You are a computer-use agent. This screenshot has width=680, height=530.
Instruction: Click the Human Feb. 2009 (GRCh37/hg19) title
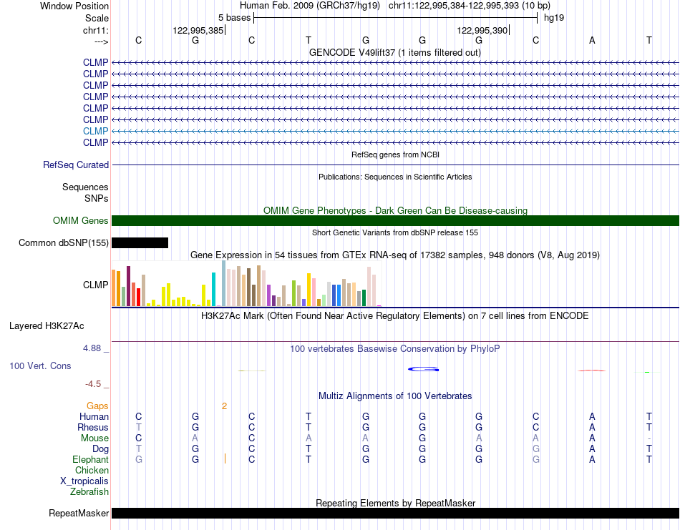310,6
